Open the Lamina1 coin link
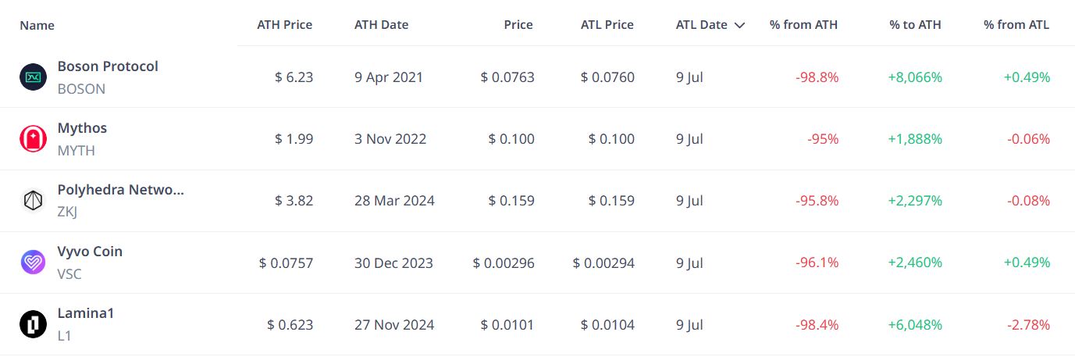1075x357 pixels. 86,313
